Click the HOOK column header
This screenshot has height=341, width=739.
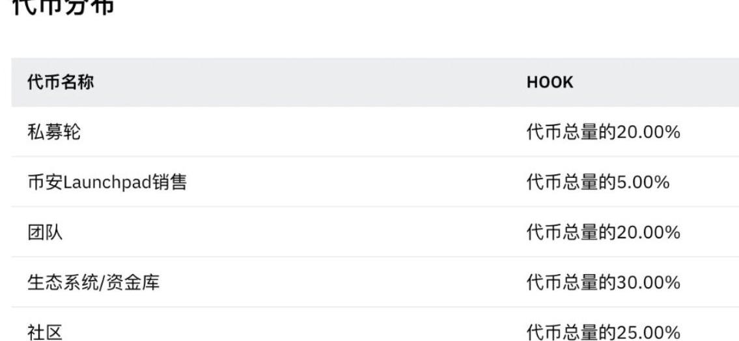tap(550, 83)
